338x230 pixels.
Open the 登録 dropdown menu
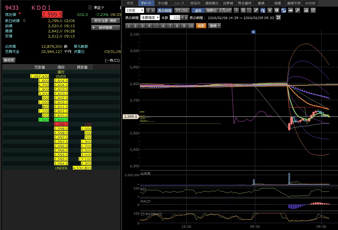point(214,26)
